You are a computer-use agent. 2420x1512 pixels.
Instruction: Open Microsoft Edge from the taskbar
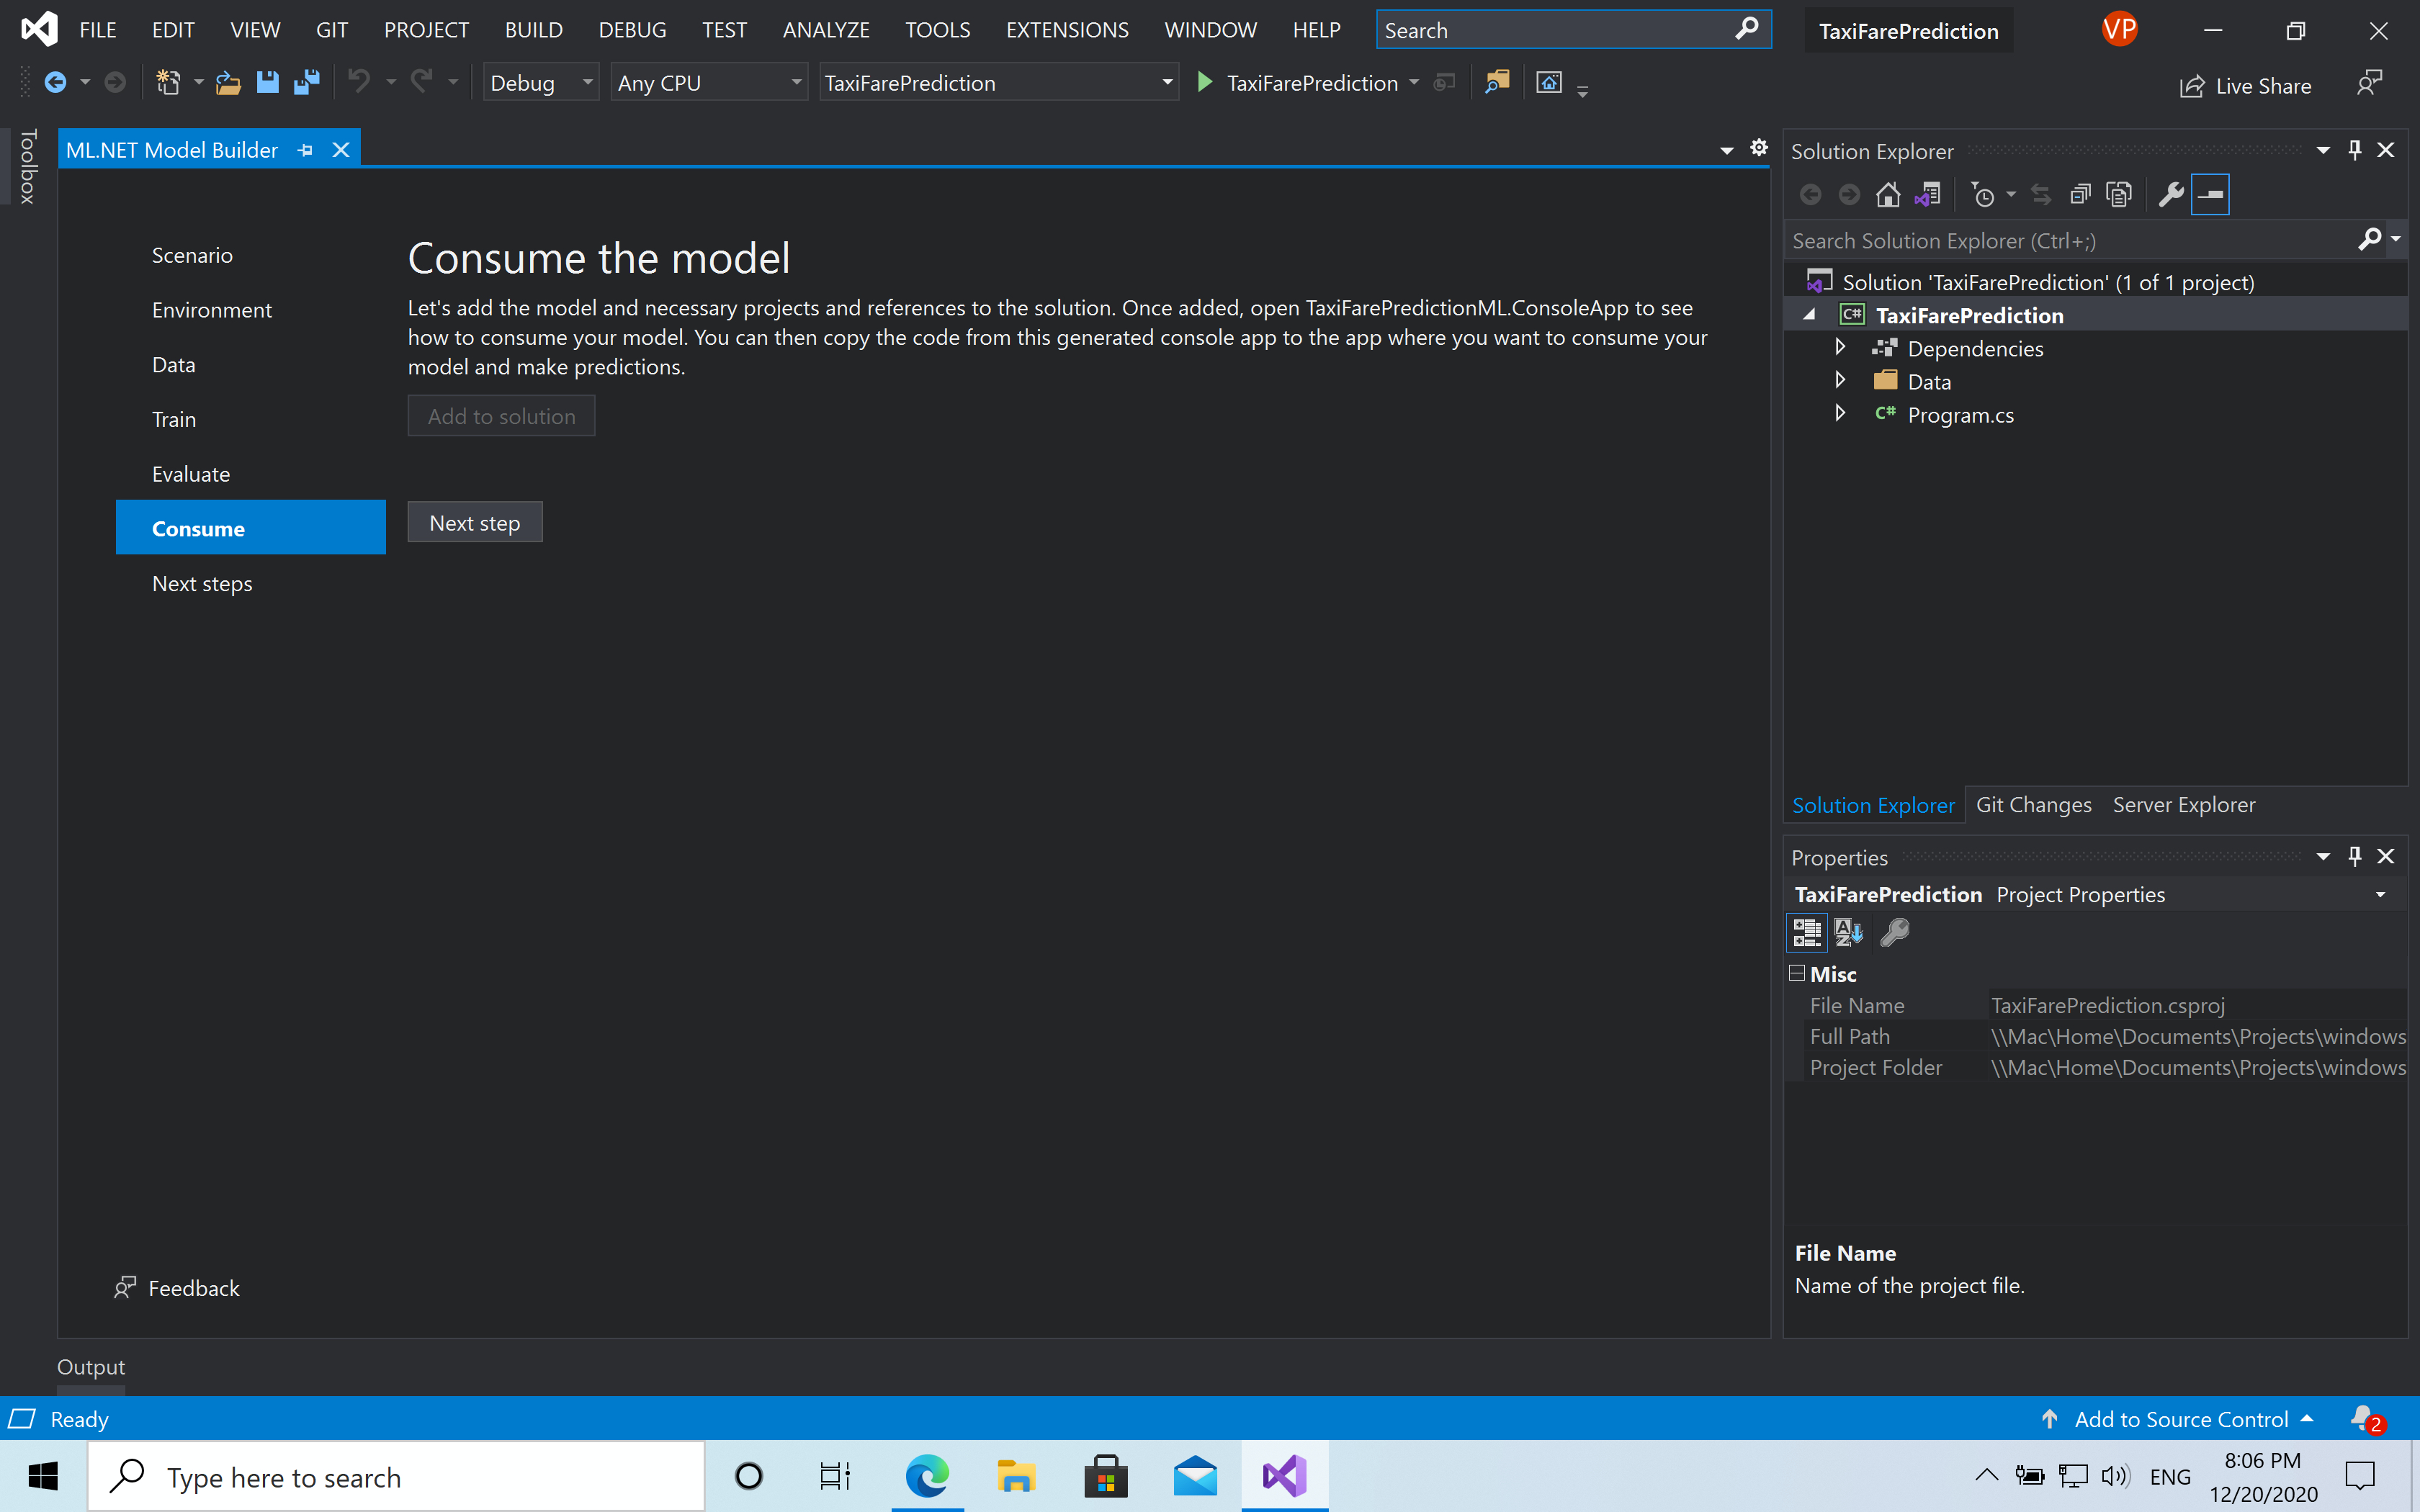[x=927, y=1476]
